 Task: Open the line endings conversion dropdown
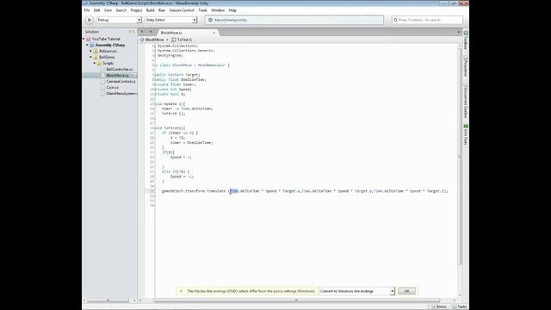pyautogui.click(x=356, y=291)
